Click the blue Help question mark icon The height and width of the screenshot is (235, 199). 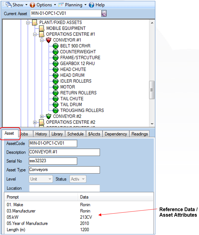(x=91, y=5)
